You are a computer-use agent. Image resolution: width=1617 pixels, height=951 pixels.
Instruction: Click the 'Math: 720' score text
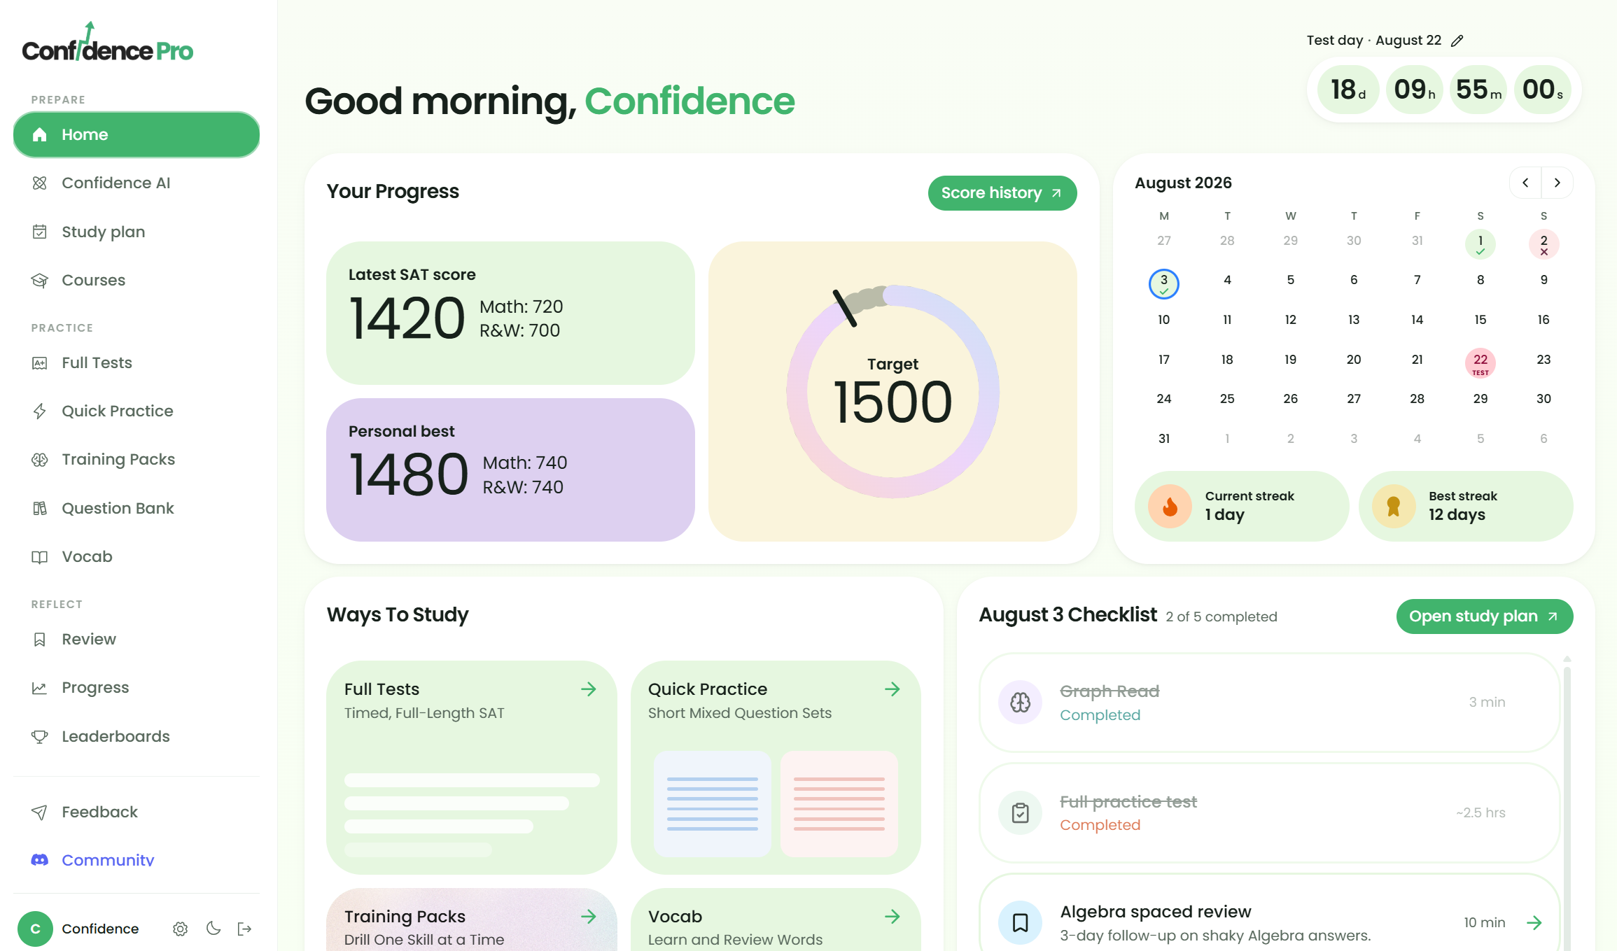point(521,307)
